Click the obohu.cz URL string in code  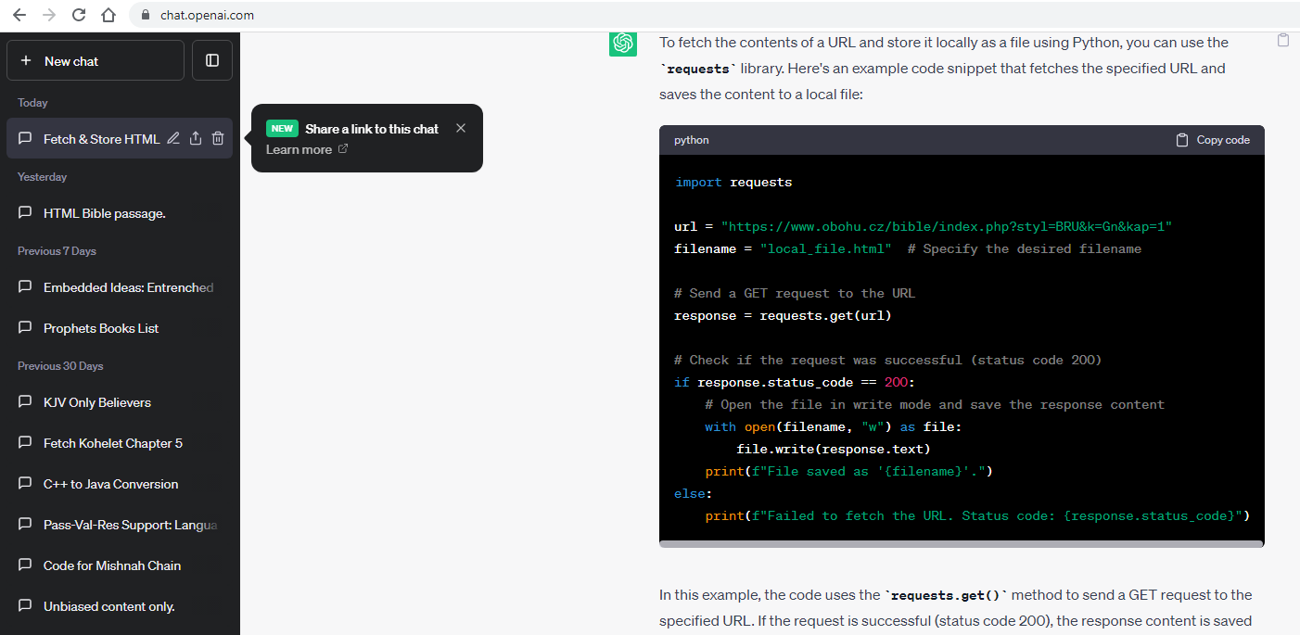pyautogui.click(x=947, y=226)
